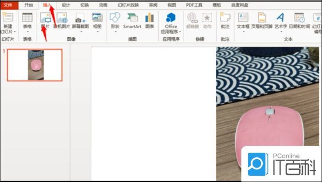Click the 屏幕截图 screenshot icon
The height and width of the screenshot is (182, 322).
click(x=80, y=18)
